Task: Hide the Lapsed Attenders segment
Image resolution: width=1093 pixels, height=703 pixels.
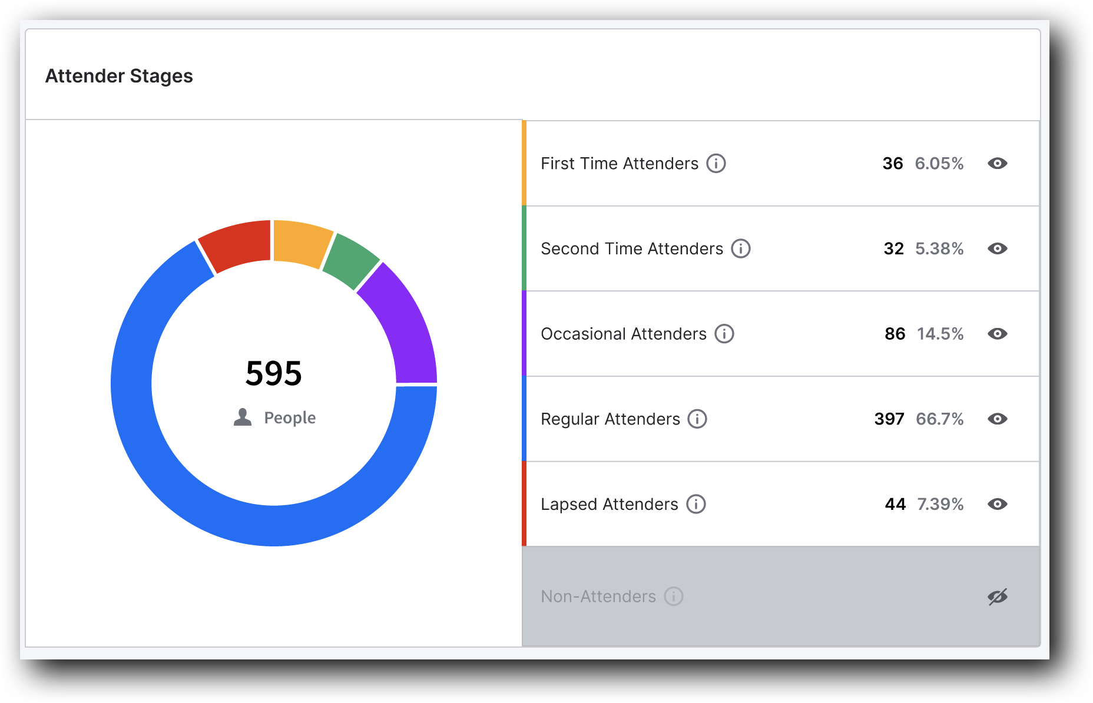Action: 998,504
